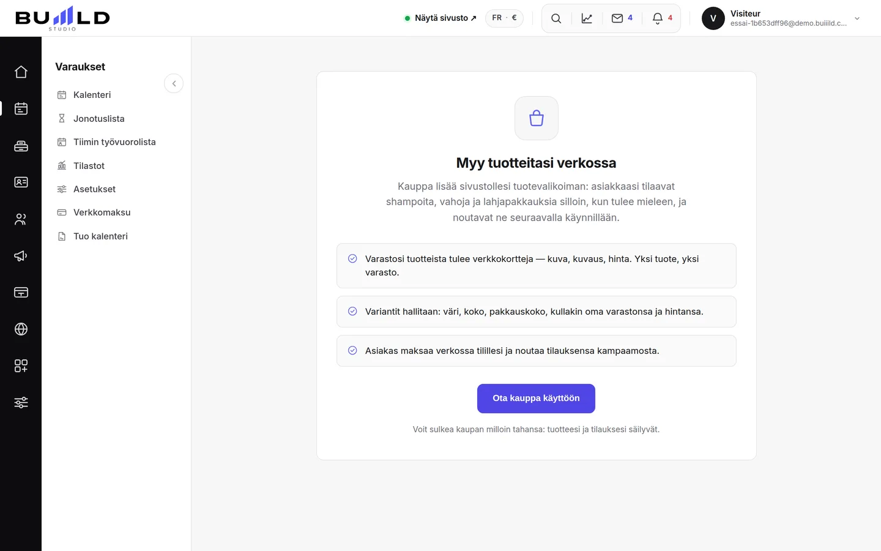Click the BUILD Studio logo
Screen dimensions: 881x551
62,18
